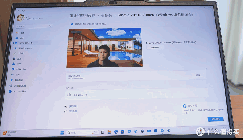Screen dimensions: 243x140
Task: Click the Edit (编辑) button for advanced camera options
Action: [198, 75]
